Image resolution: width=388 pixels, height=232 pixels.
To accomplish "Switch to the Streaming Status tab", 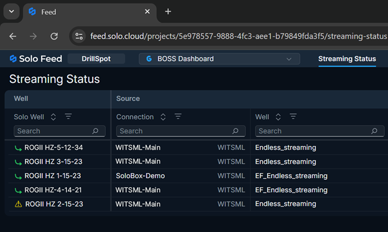I will 347,59.
